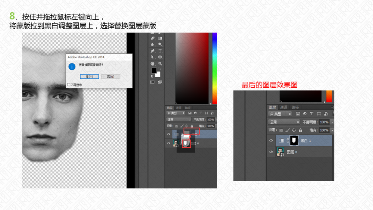The image size is (373, 210).
Task: Select the Zoom magnifier tool below Type
Action: pyautogui.click(x=160, y=63)
